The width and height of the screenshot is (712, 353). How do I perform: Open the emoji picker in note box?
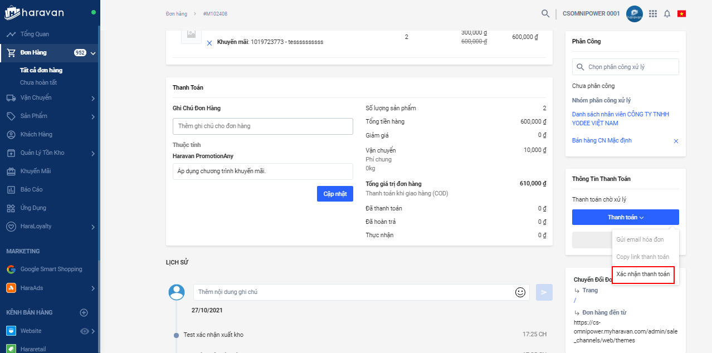[520, 292]
